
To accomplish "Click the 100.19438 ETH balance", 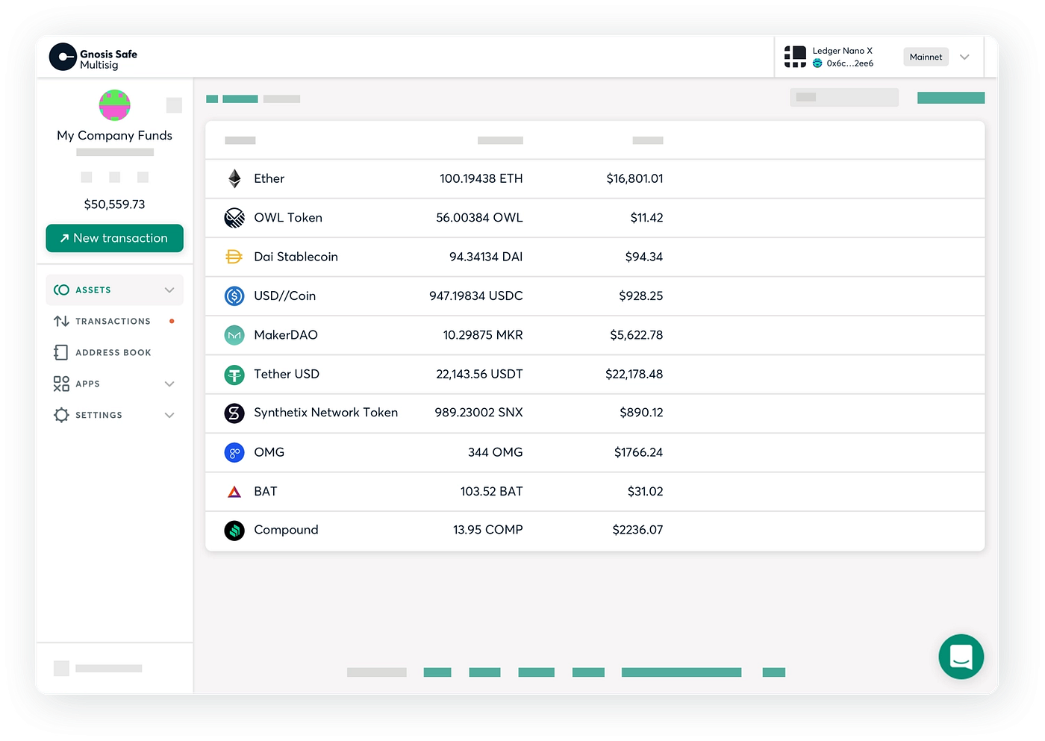I will (481, 178).
